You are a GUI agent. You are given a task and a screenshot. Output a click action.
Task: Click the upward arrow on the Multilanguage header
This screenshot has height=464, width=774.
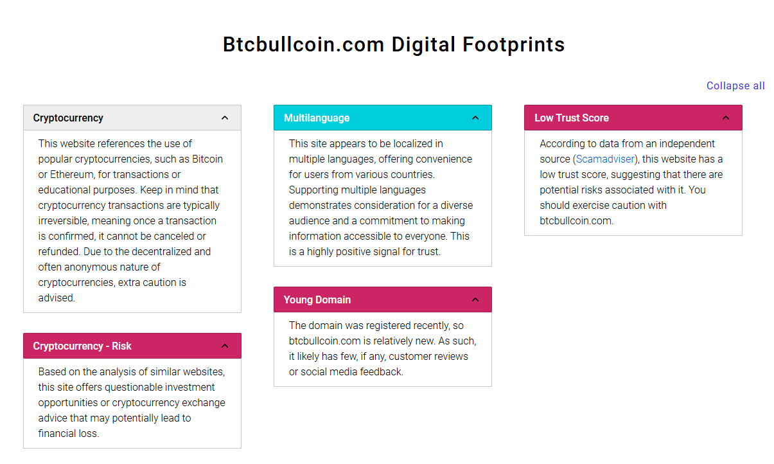tap(475, 118)
